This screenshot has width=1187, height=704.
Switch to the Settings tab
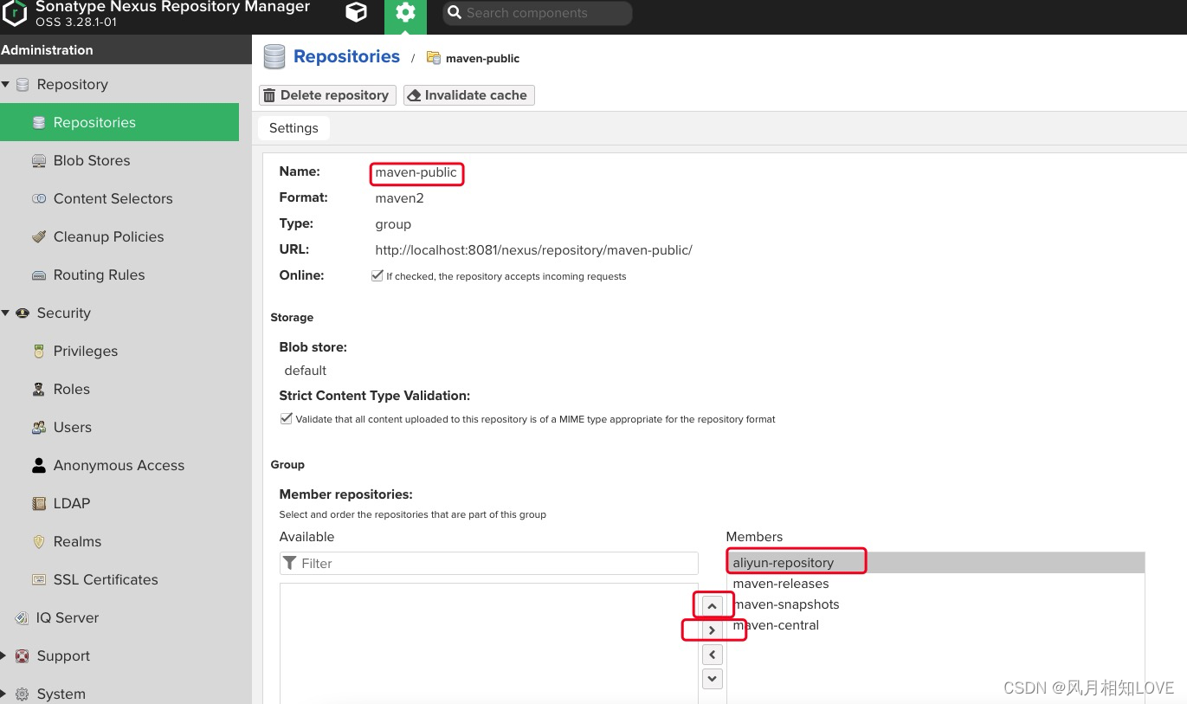294,128
